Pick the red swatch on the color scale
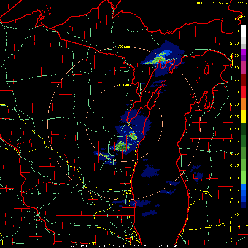This screenshot has height=248, width=248. coord(243,92)
